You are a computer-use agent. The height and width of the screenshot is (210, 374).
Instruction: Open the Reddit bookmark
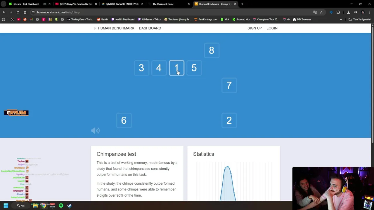[103, 20]
